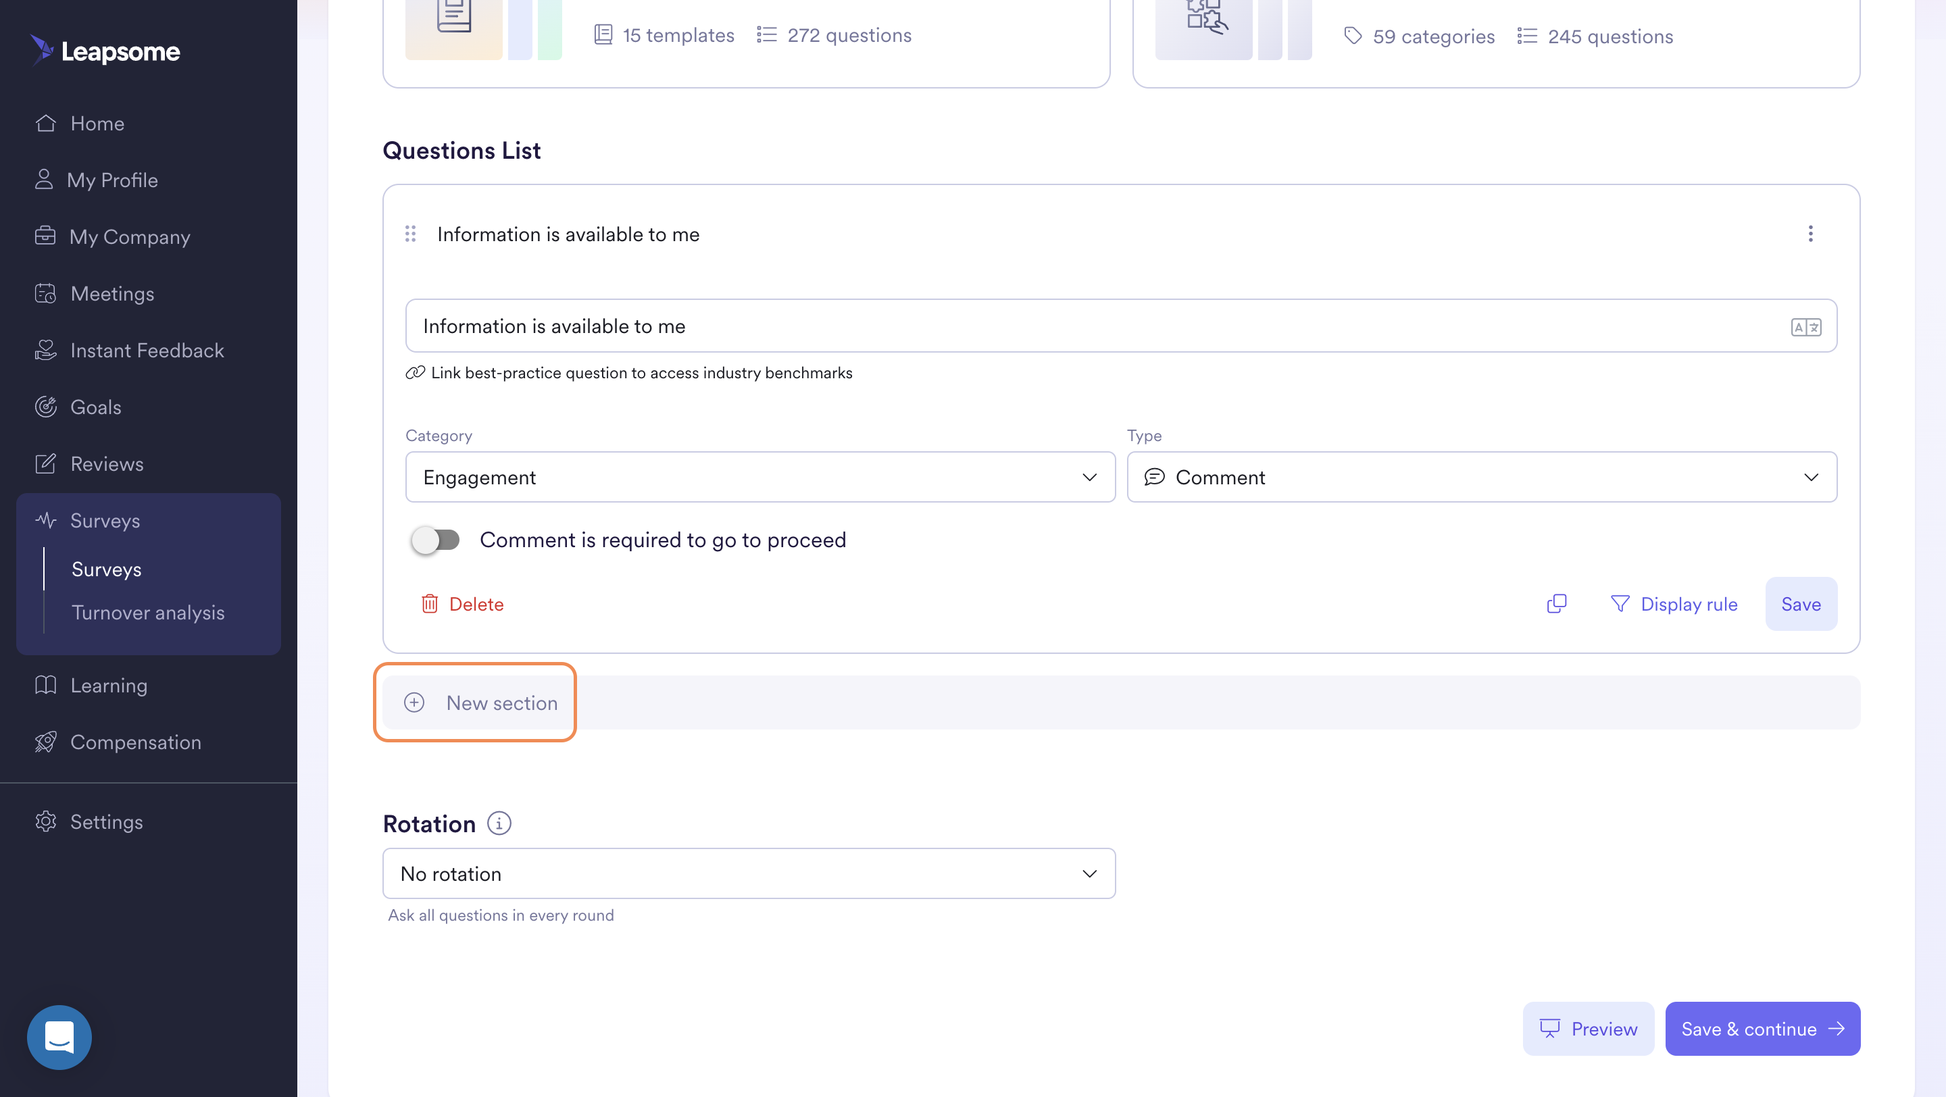This screenshot has height=1097, width=1946.
Task: Open Turnover analysis
Action: coord(148,612)
